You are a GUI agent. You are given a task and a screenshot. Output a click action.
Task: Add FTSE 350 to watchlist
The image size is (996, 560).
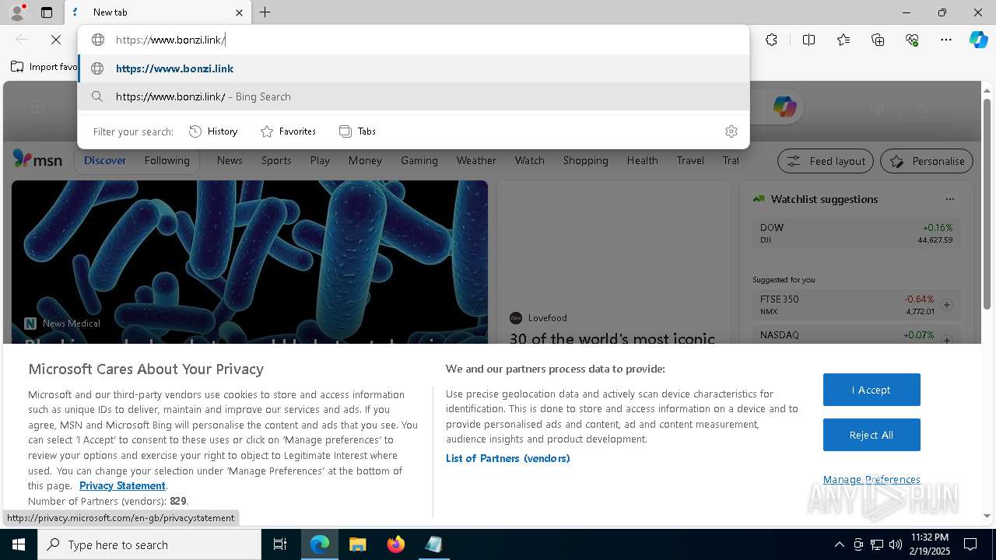coord(947,305)
